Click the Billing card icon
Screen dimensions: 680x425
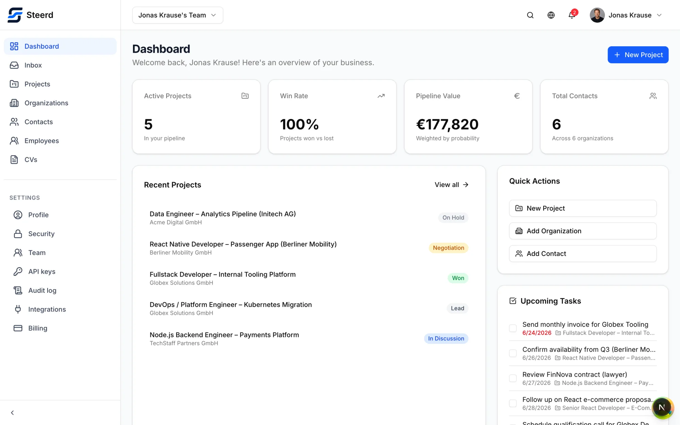pos(18,328)
